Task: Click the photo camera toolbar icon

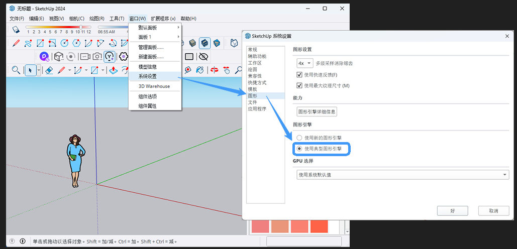Action: pos(97,57)
